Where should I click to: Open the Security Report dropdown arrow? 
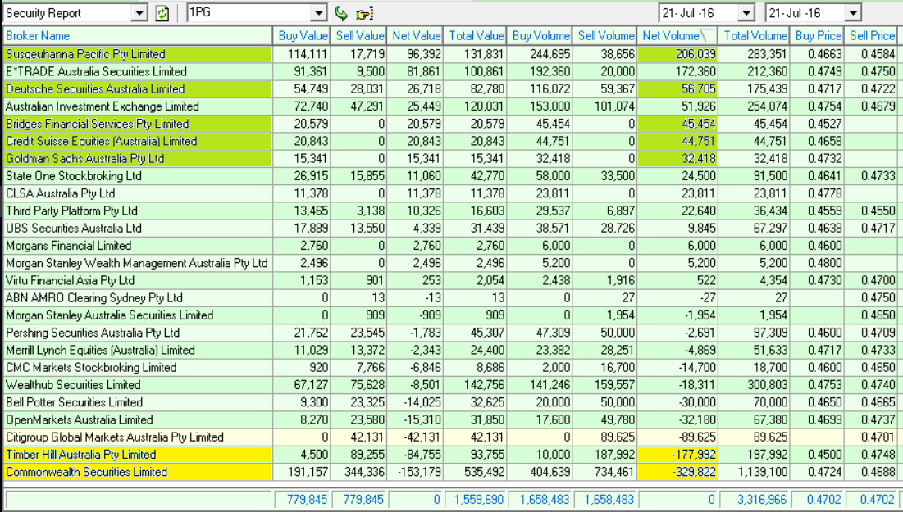click(x=139, y=13)
